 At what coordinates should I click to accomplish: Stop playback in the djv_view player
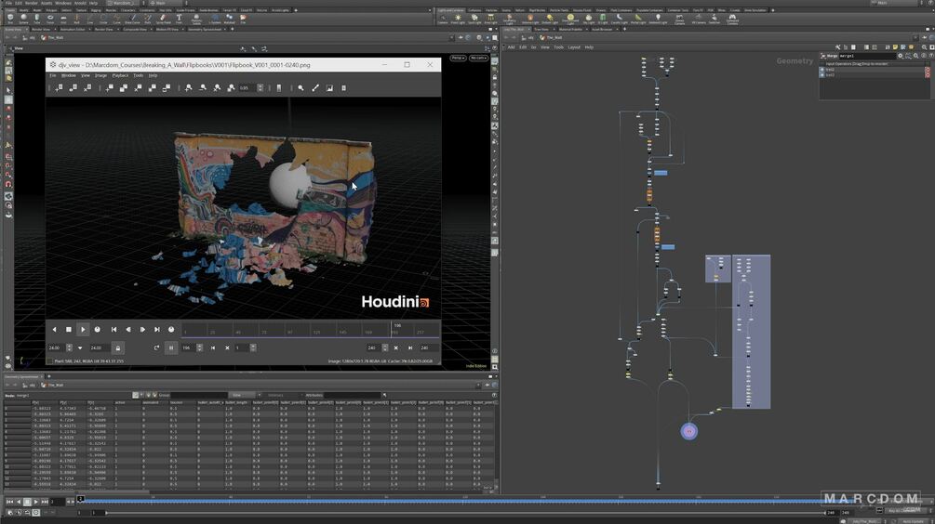tap(69, 329)
